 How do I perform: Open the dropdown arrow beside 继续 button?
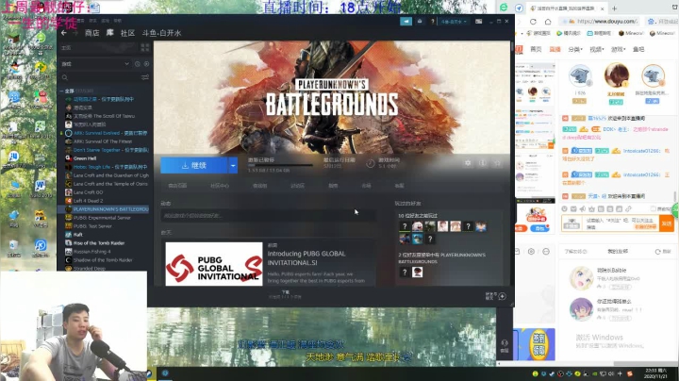(x=233, y=165)
